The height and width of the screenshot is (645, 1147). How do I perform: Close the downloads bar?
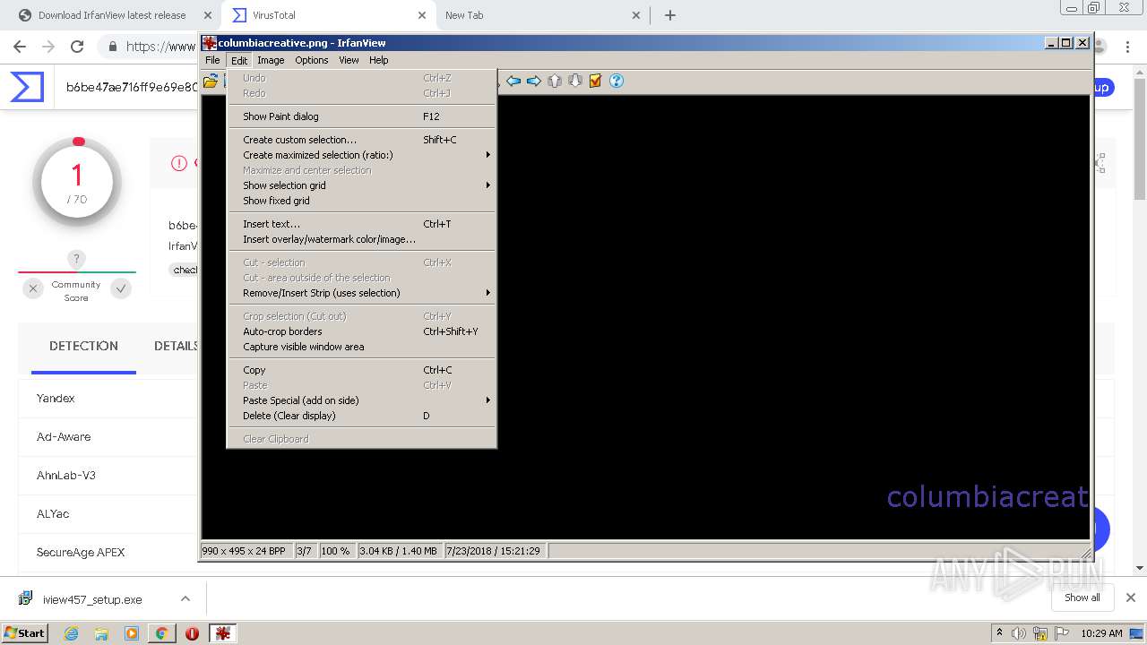click(1130, 598)
